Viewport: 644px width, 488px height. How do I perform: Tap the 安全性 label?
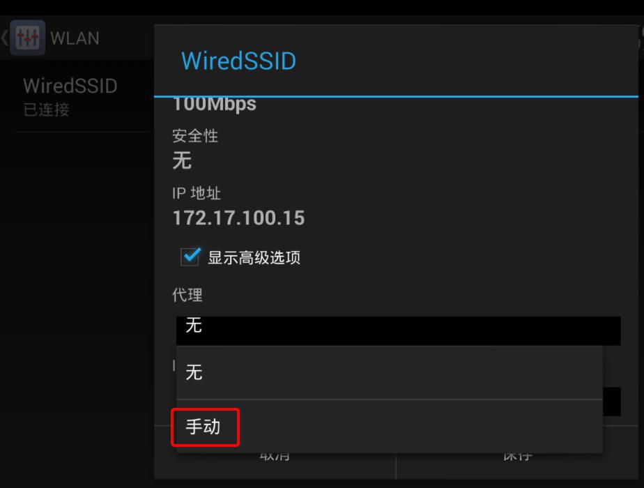(x=195, y=136)
